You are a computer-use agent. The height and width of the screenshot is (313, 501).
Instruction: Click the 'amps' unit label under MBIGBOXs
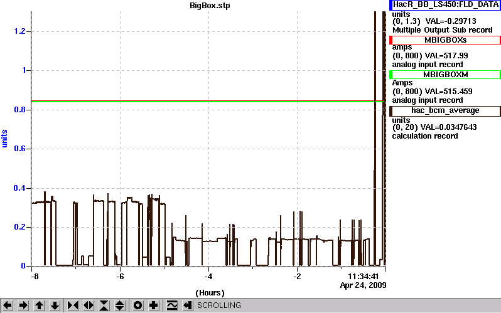coord(402,47)
